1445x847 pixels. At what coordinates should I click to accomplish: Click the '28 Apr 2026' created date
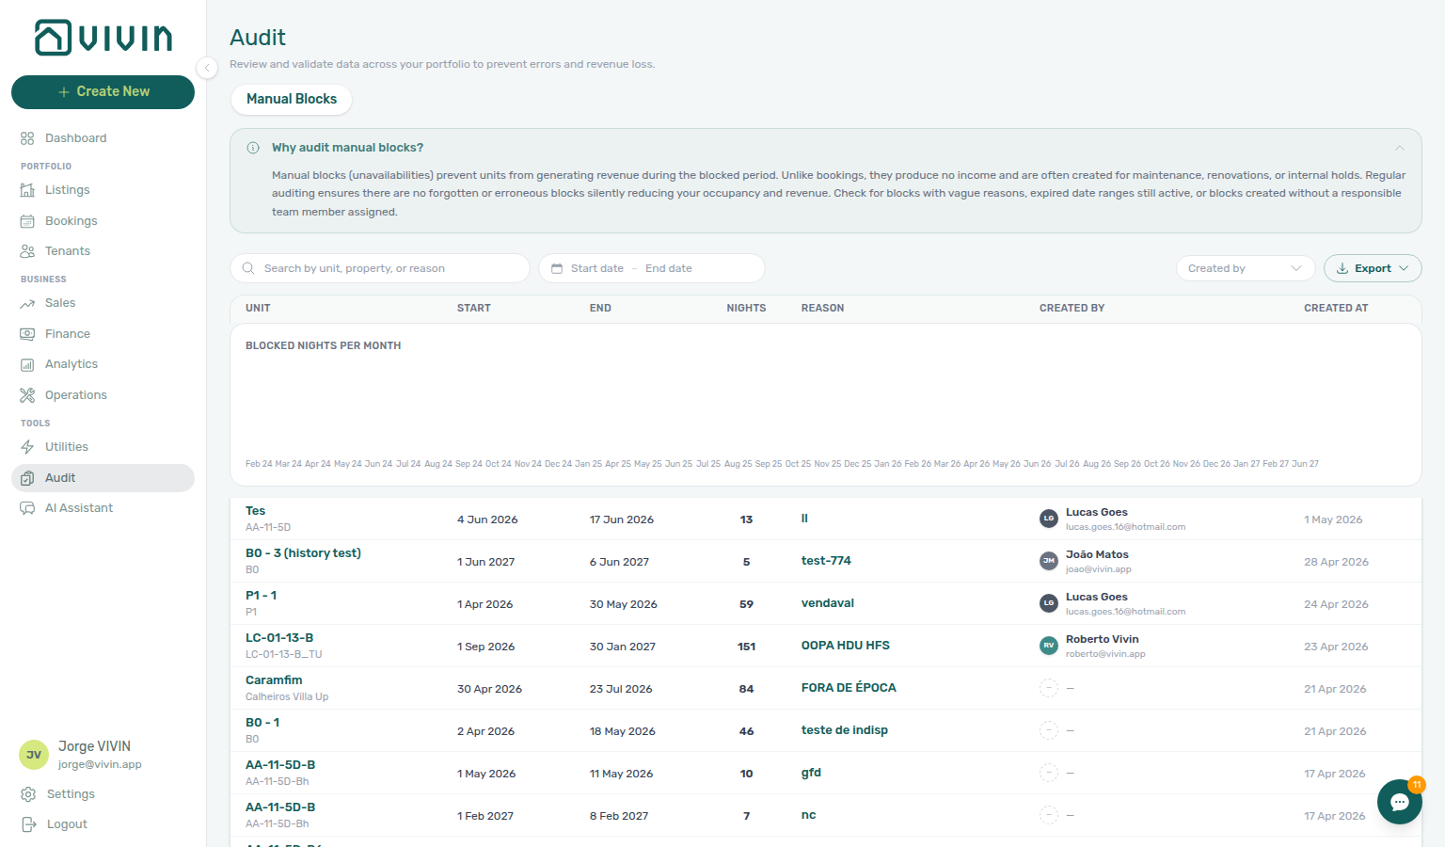point(1336,562)
